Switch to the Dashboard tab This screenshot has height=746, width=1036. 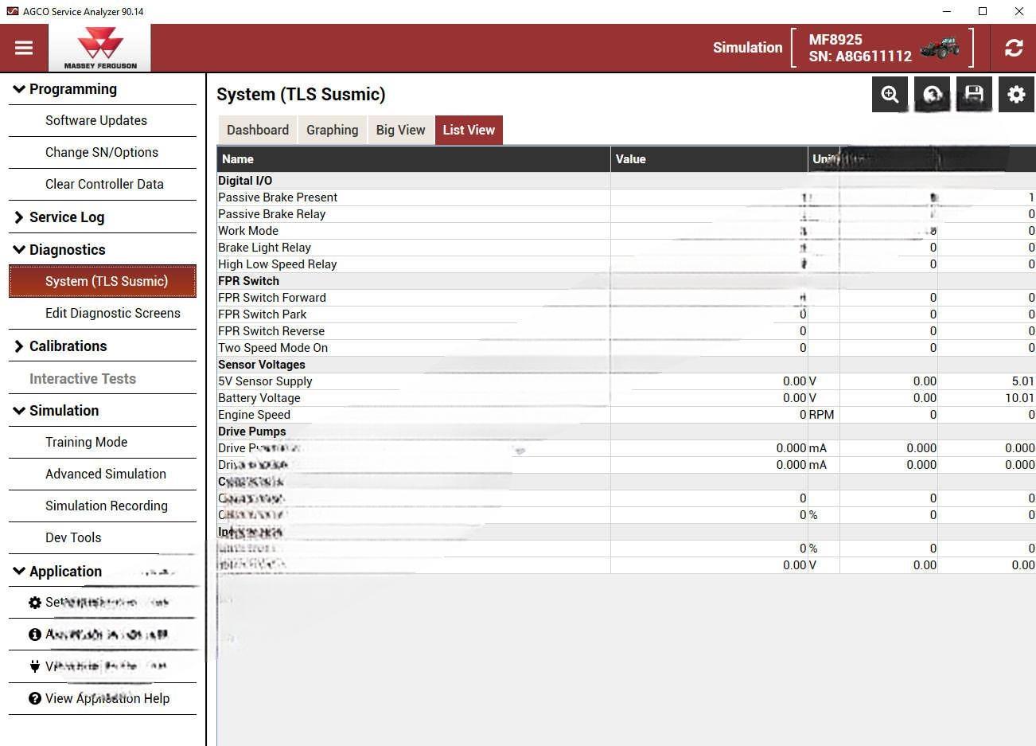(x=257, y=130)
